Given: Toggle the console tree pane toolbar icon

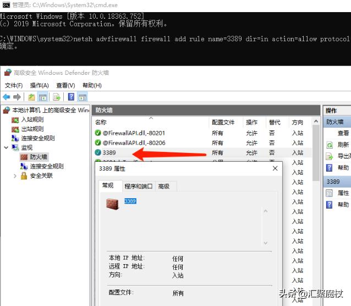Looking at the screenshot, I should coord(43,97).
